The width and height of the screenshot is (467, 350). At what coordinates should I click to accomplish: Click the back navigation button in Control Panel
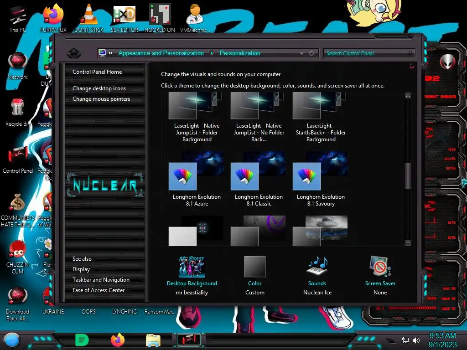[74, 53]
